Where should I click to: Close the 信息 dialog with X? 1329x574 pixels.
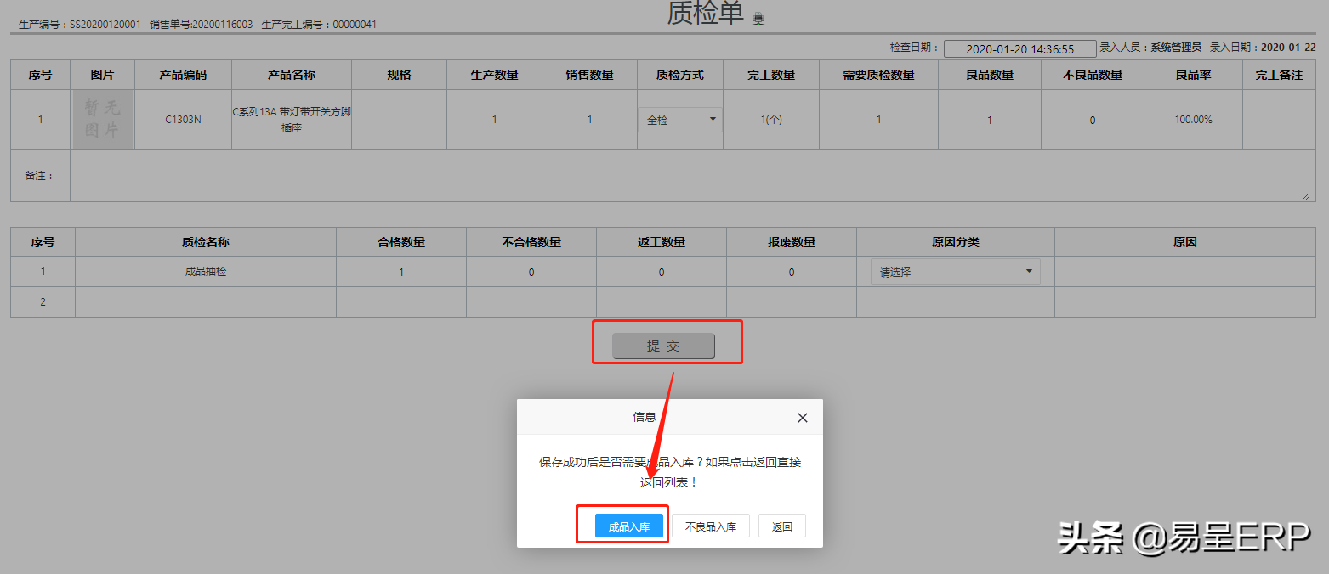click(802, 418)
